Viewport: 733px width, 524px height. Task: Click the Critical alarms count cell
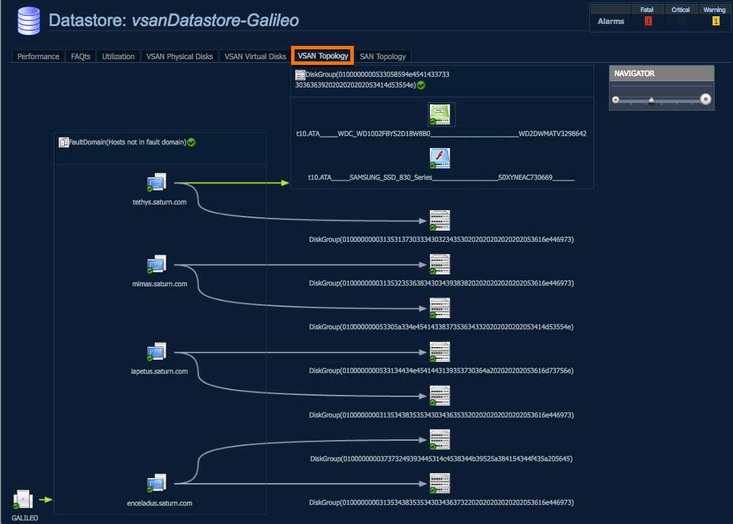point(682,21)
